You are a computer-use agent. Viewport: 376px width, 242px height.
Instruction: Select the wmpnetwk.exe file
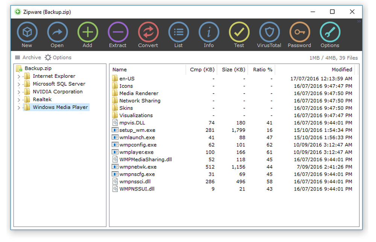232,167
